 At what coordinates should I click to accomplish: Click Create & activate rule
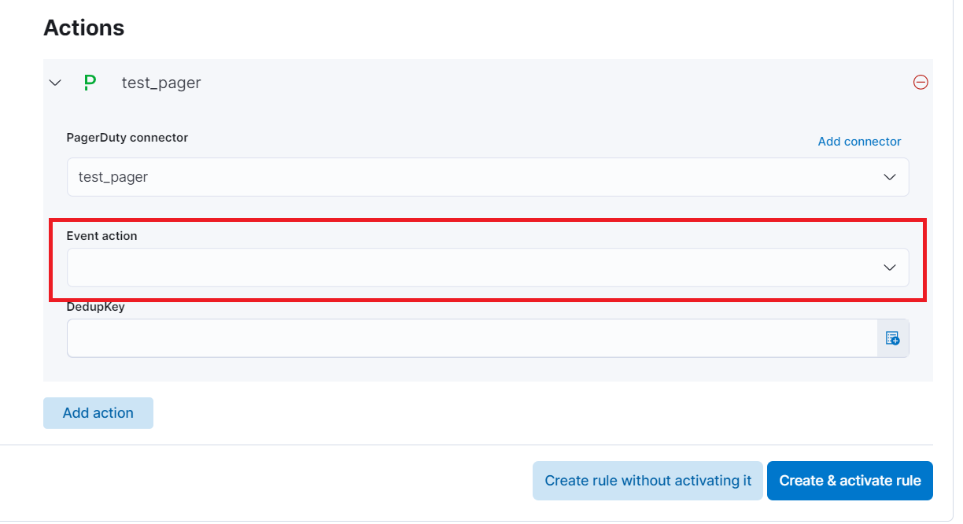850,480
